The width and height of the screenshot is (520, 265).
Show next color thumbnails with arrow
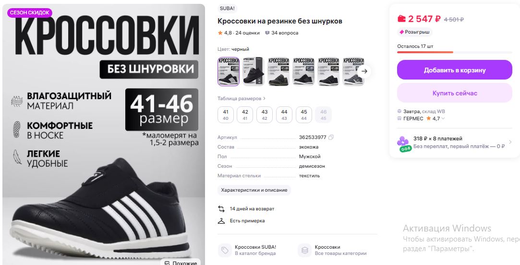click(364, 71)
